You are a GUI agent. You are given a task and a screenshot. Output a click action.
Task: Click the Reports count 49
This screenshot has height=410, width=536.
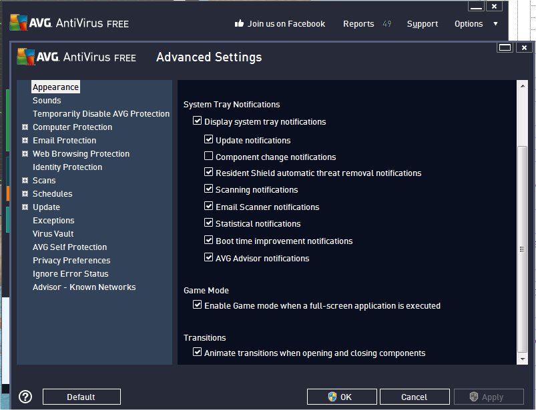point(387,23)
